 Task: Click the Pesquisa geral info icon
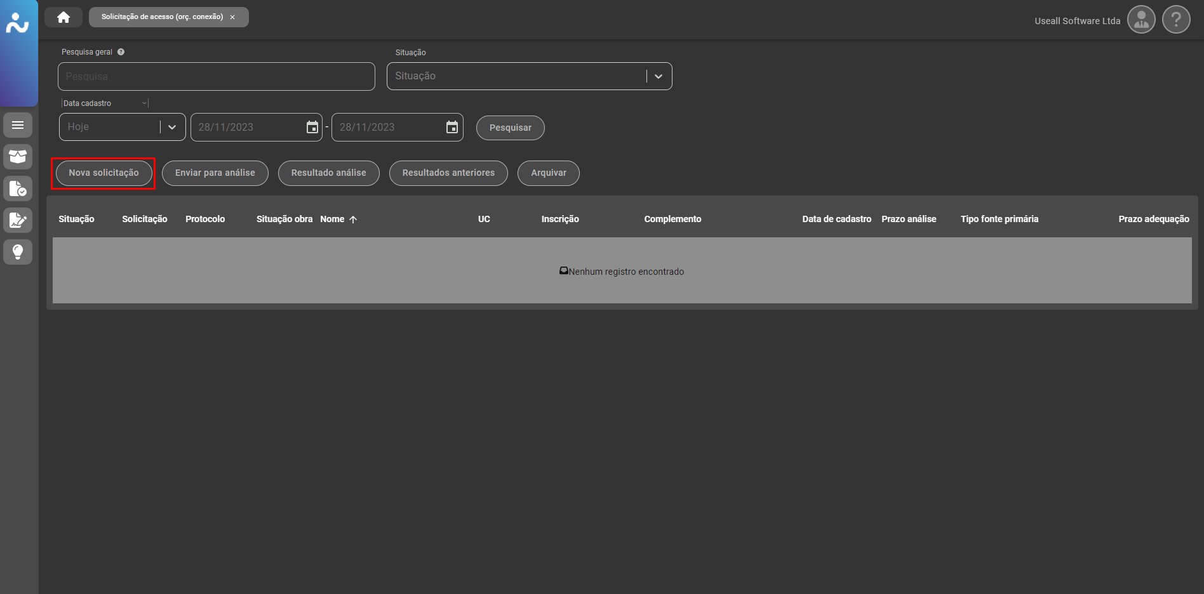pyautogui.click(x=121, y=52)
